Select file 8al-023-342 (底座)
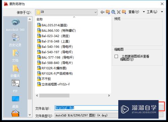This screenshot has height=122, width=168. point(53,36)
